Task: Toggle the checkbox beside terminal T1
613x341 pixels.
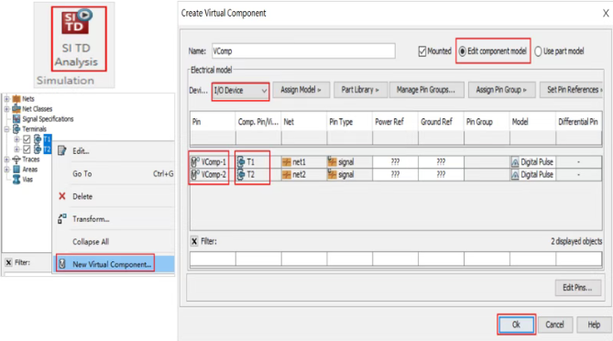Action: (x=27, y=139)
